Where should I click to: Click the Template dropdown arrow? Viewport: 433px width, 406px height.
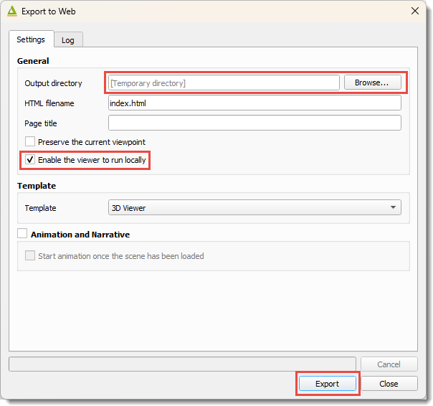pos(394,207)
